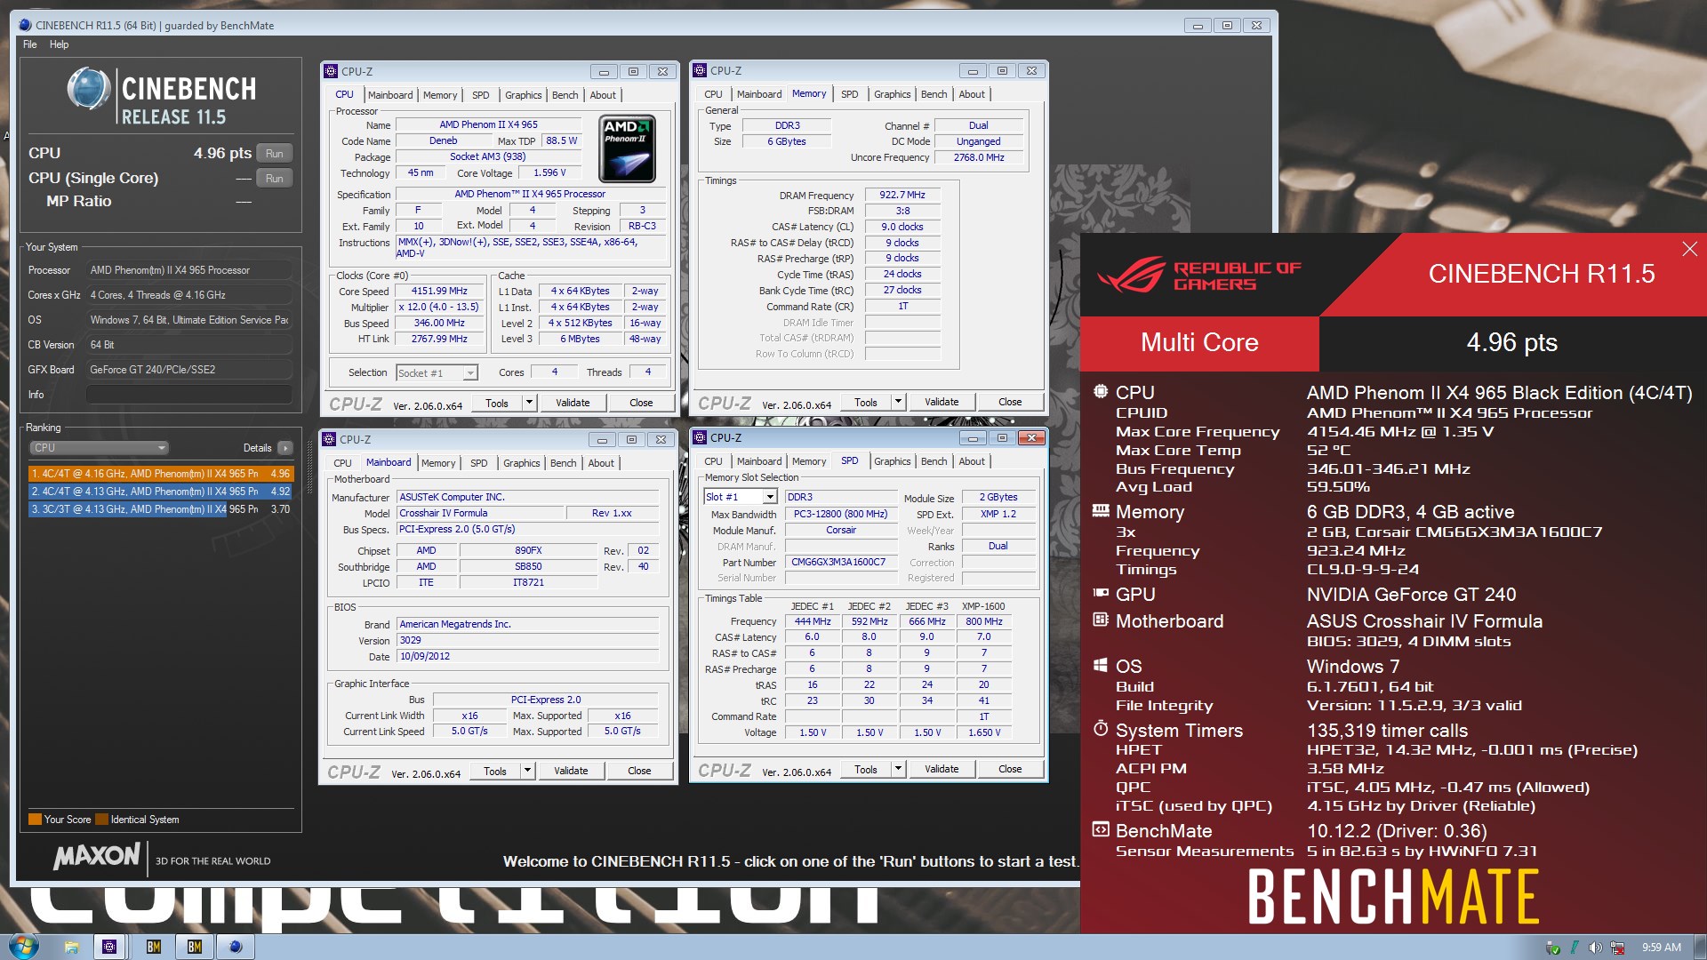Click the DRAM Frequency 922.7 MHz value
Image resolution: width=1707 pixels, height=960 pixels.
902,195
